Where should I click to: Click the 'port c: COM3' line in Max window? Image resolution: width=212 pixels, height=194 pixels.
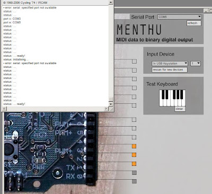(x=12, y=19)
